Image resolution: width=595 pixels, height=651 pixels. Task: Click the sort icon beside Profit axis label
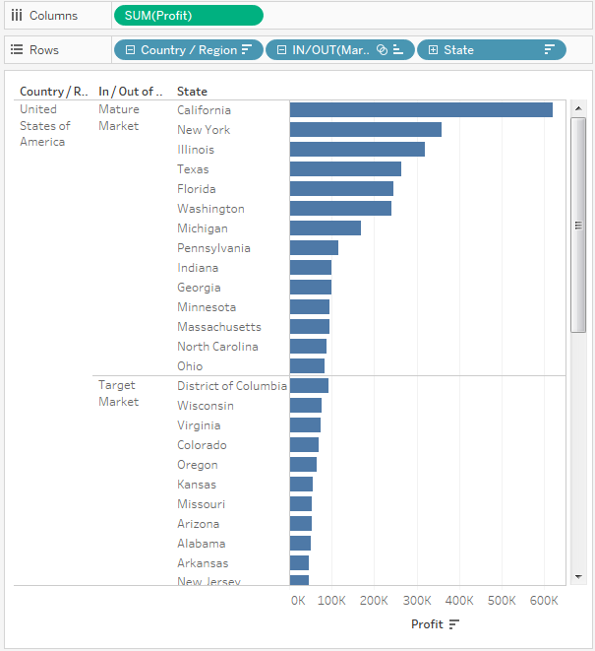[x=453, y=624]
